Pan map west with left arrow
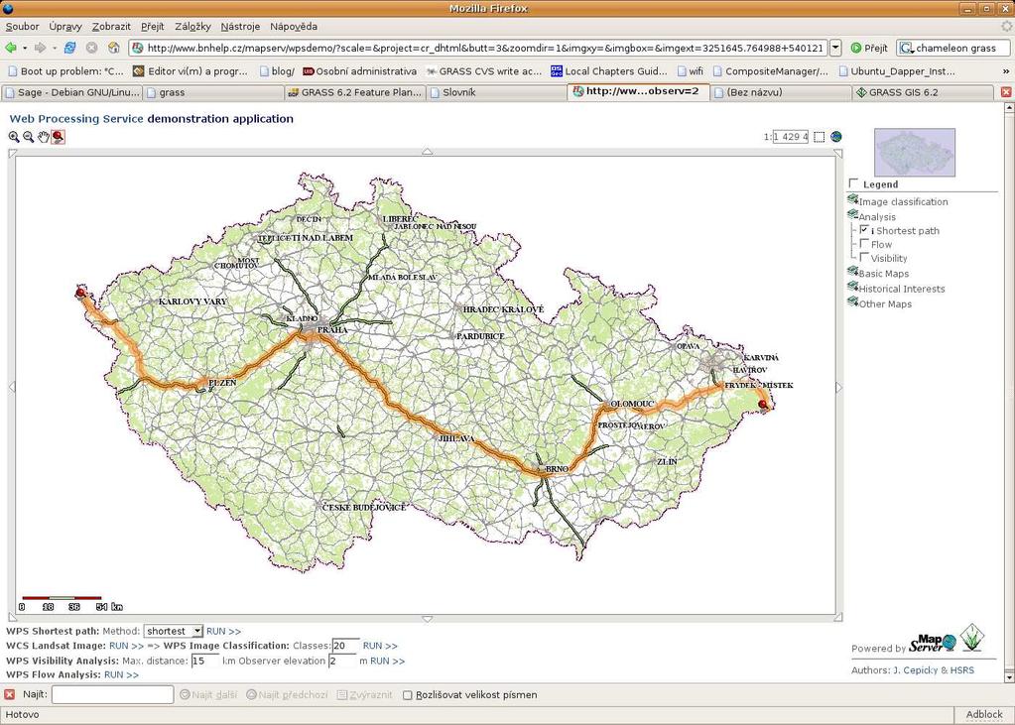This screenshot has height=725, width=1015. [12, 387]
